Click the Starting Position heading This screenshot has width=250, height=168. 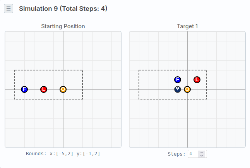pos(63,26)
